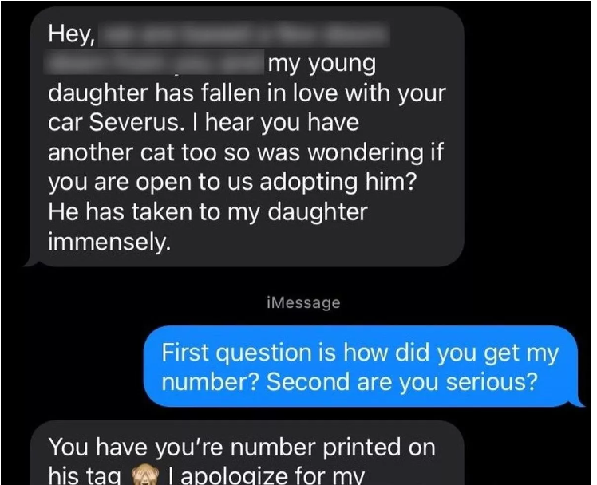Tap the words 'my young' in first bubble
597x485 pixels.
[322, 64]
